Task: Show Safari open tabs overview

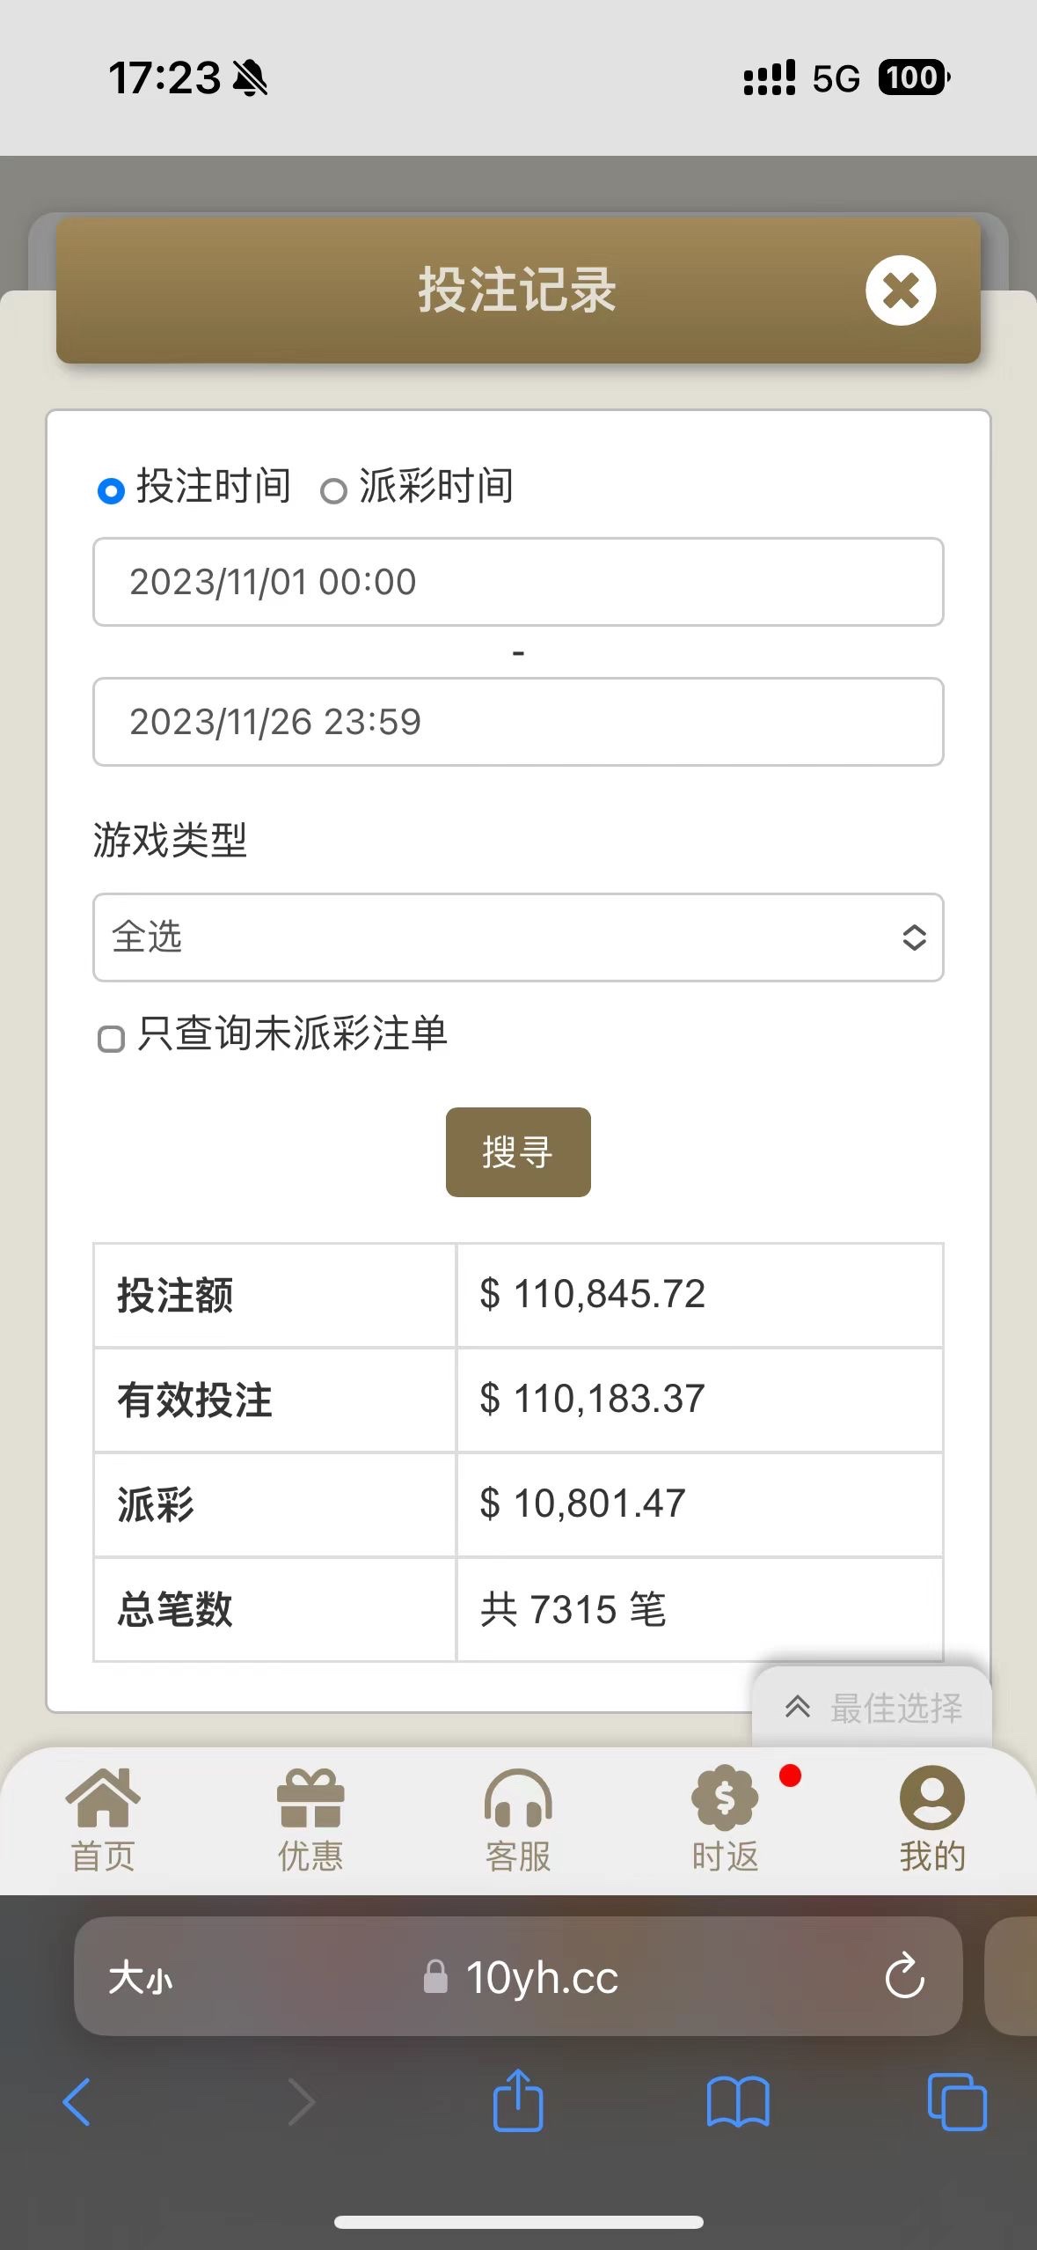Action: coord(957,2102)
